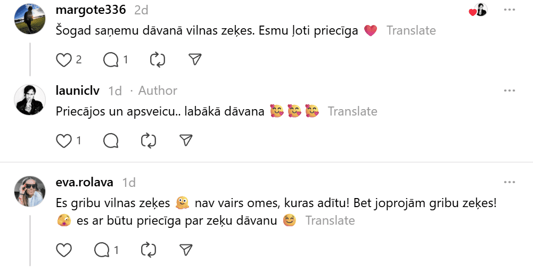Open the more options menu for margote336's comment
This screenshot has height=271, width=533.
pyautogui.click(x=510, y=10)
